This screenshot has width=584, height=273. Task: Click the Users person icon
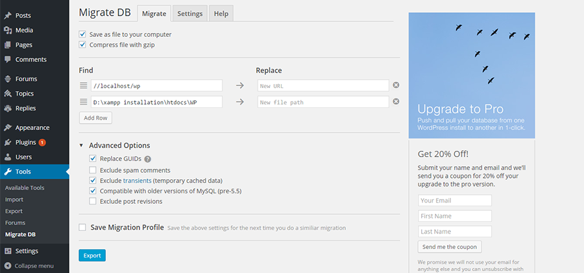click(8, 157)
